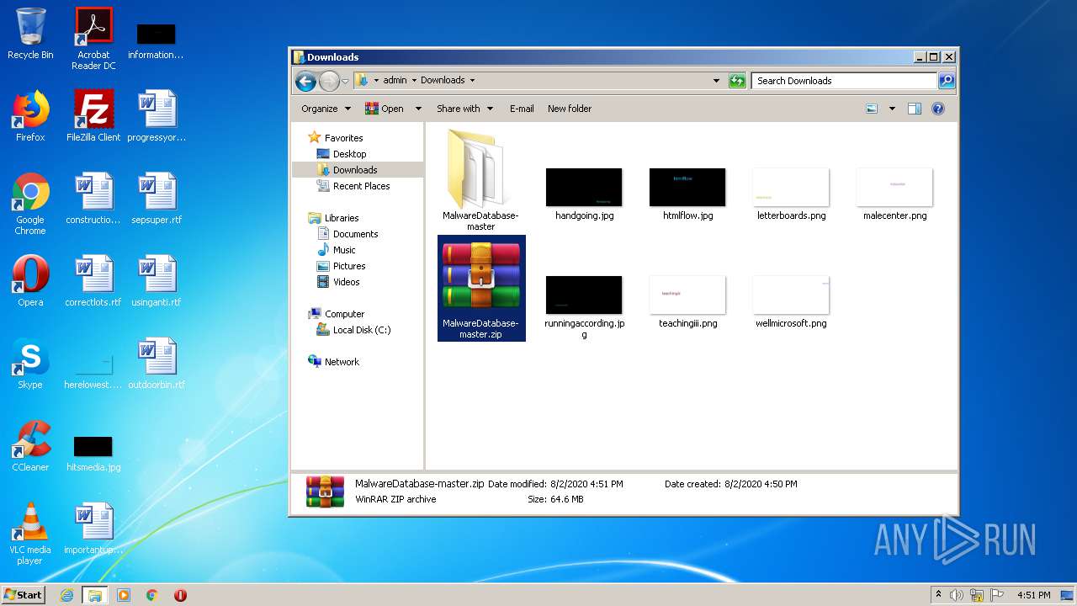The image size is (1077, 606).
Task: Go back in Explorer navigation
Action: [x=305, y=81]
